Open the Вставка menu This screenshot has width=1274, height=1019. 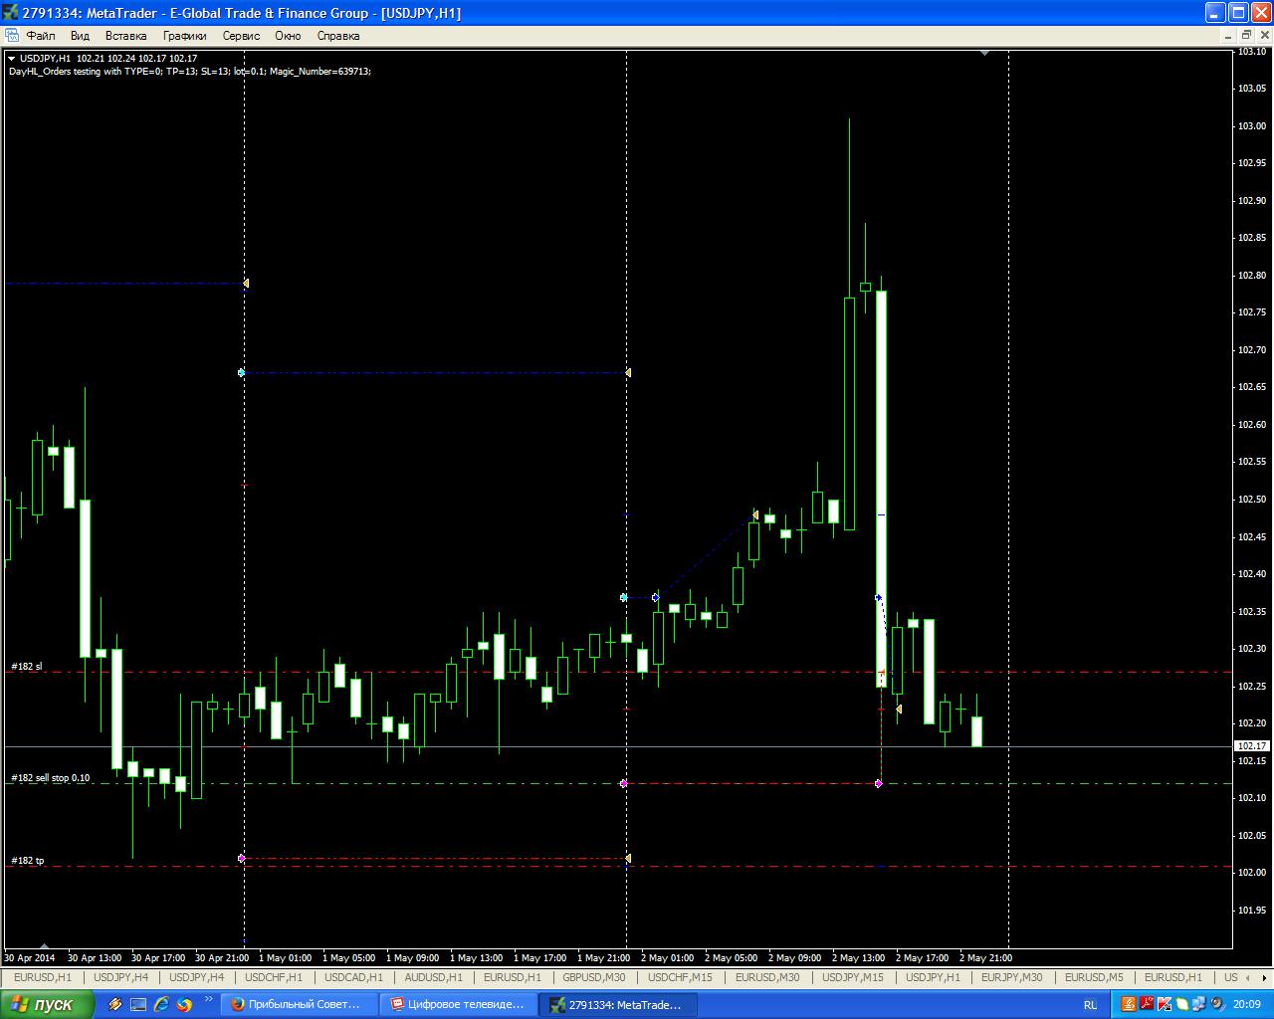(125, 36)
